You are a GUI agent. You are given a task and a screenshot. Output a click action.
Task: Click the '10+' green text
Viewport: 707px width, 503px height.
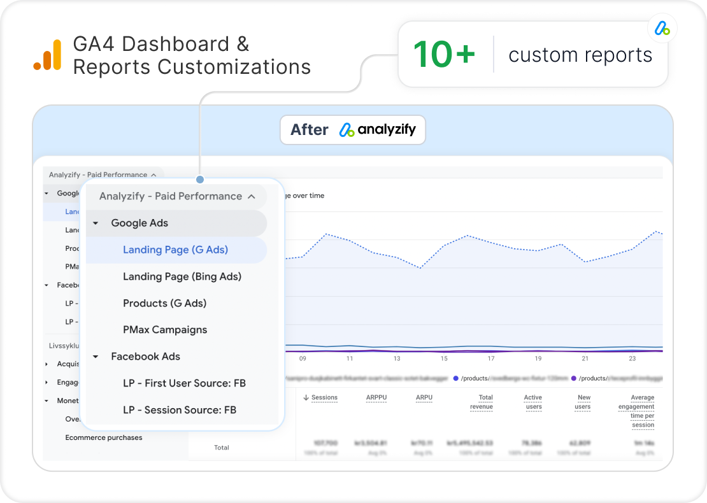(444, 55)
